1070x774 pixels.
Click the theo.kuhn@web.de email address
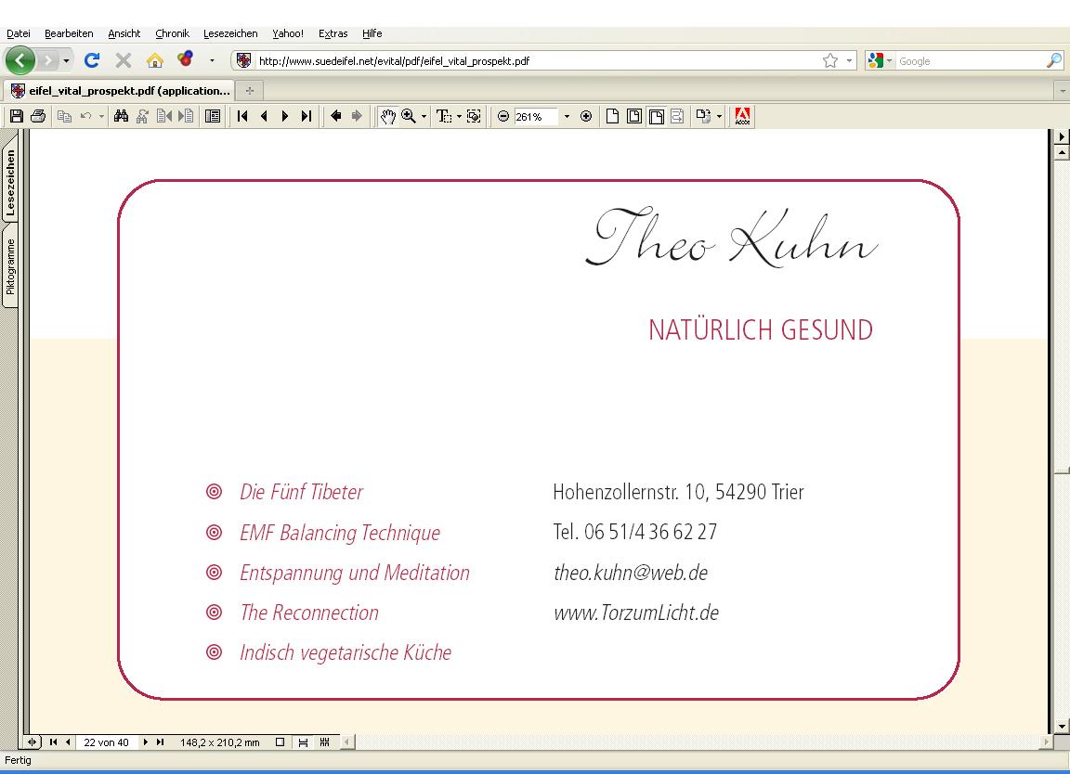click(631, 574)
